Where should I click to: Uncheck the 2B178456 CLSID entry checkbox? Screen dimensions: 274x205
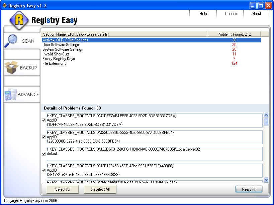coord(44,170)
